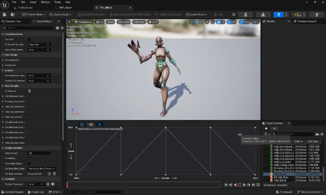
Task: Click Create Asset button
Action: click(x=60, y=15)
